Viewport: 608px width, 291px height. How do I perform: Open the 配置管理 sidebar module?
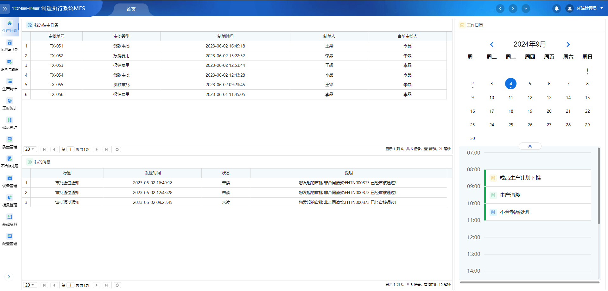[x=9, y=239]
